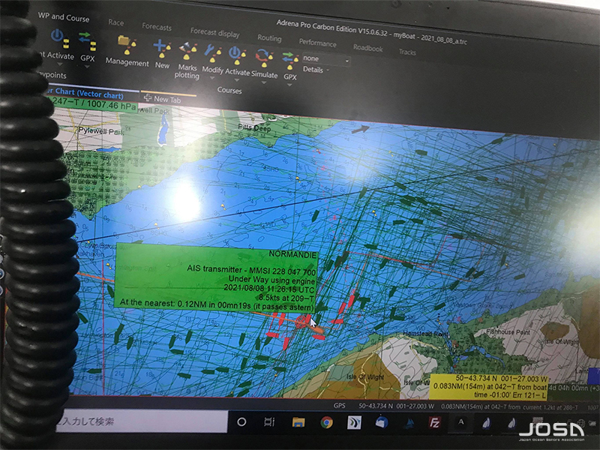Open the green-wave app icon beside Chrome
Screen dimensions: 600x450
[x=354, y=422]
